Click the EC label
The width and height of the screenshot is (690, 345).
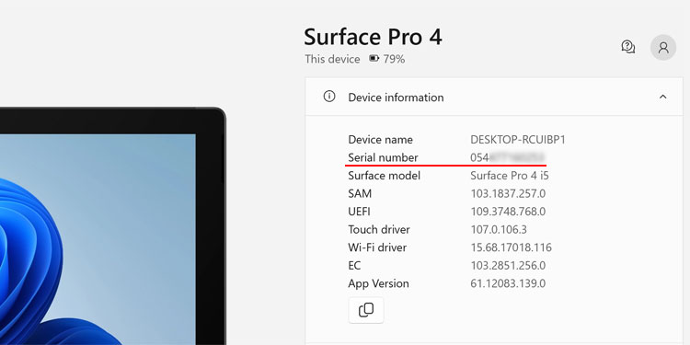(354, 265)
